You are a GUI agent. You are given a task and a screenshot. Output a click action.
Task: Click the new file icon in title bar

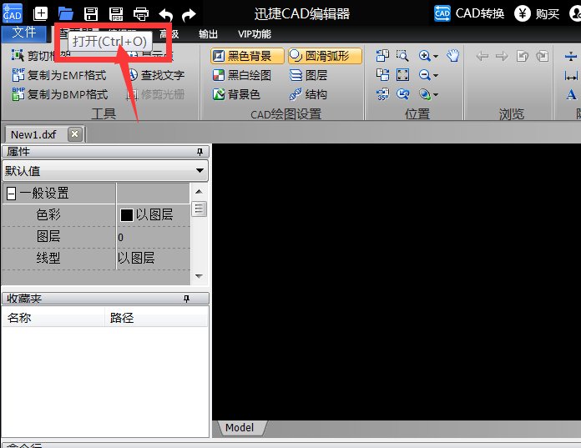[x=40, y=14]
